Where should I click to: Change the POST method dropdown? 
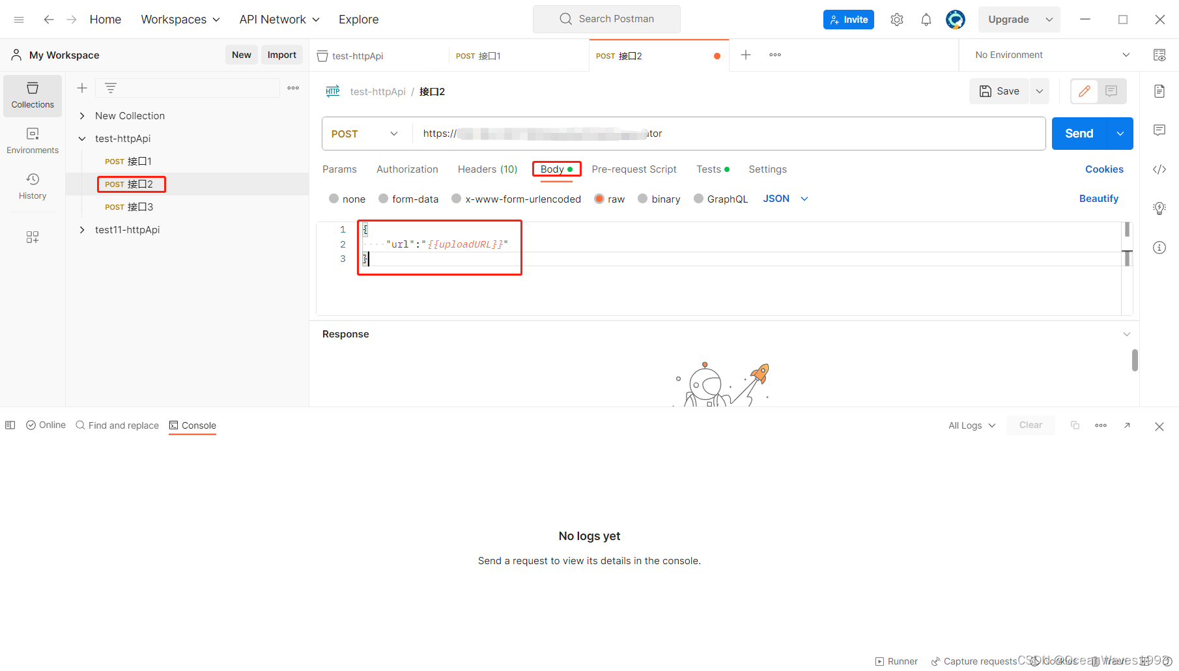365,134
